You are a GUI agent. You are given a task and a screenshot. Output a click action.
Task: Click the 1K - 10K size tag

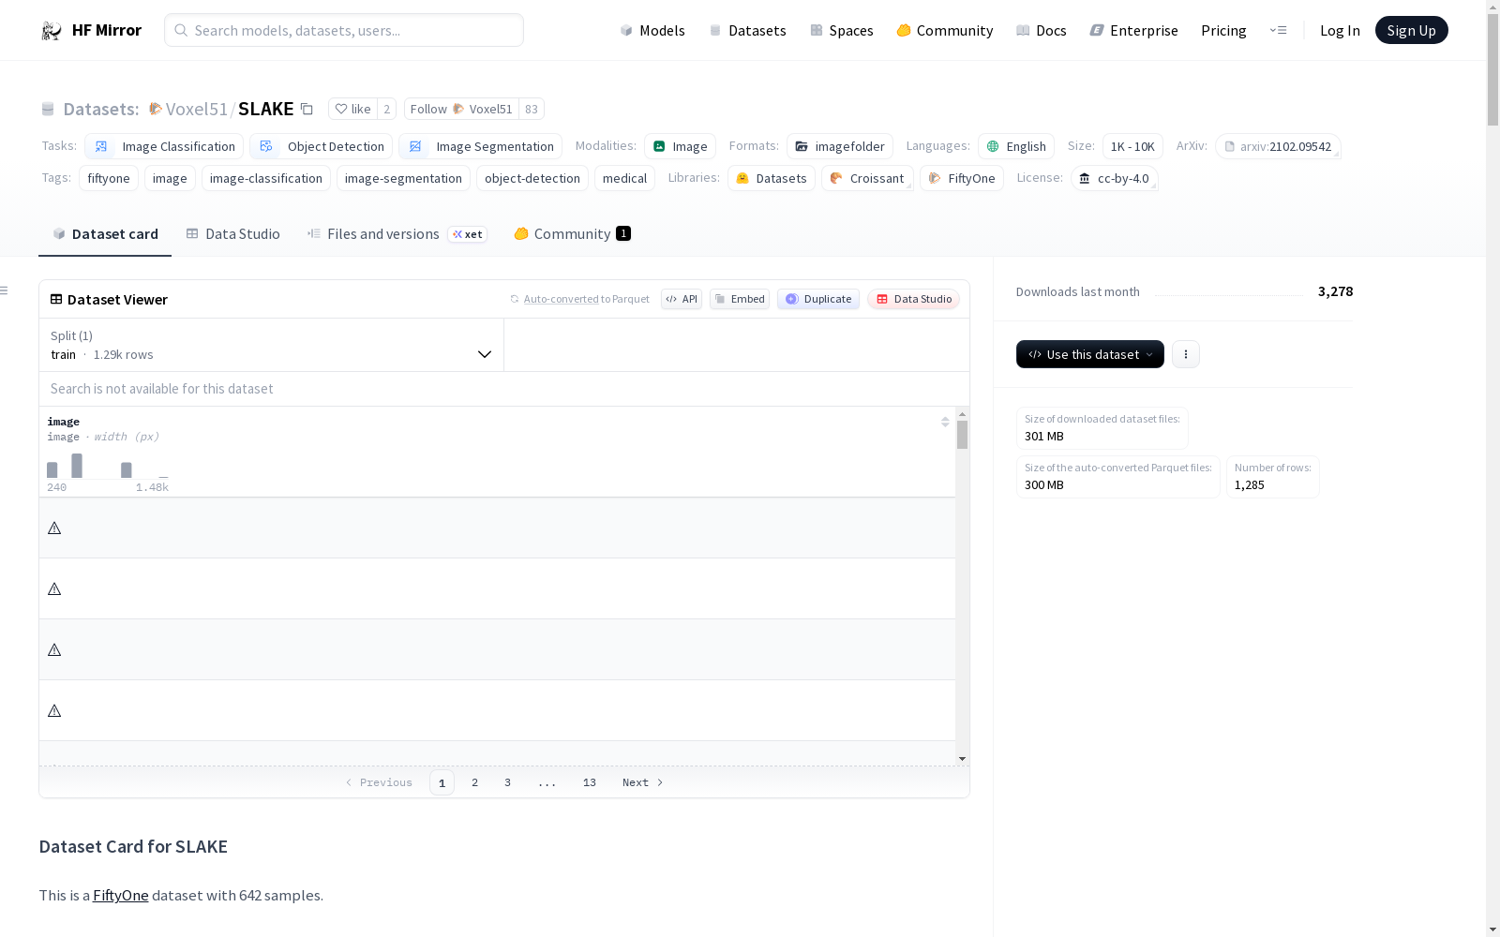(1132, 146)
